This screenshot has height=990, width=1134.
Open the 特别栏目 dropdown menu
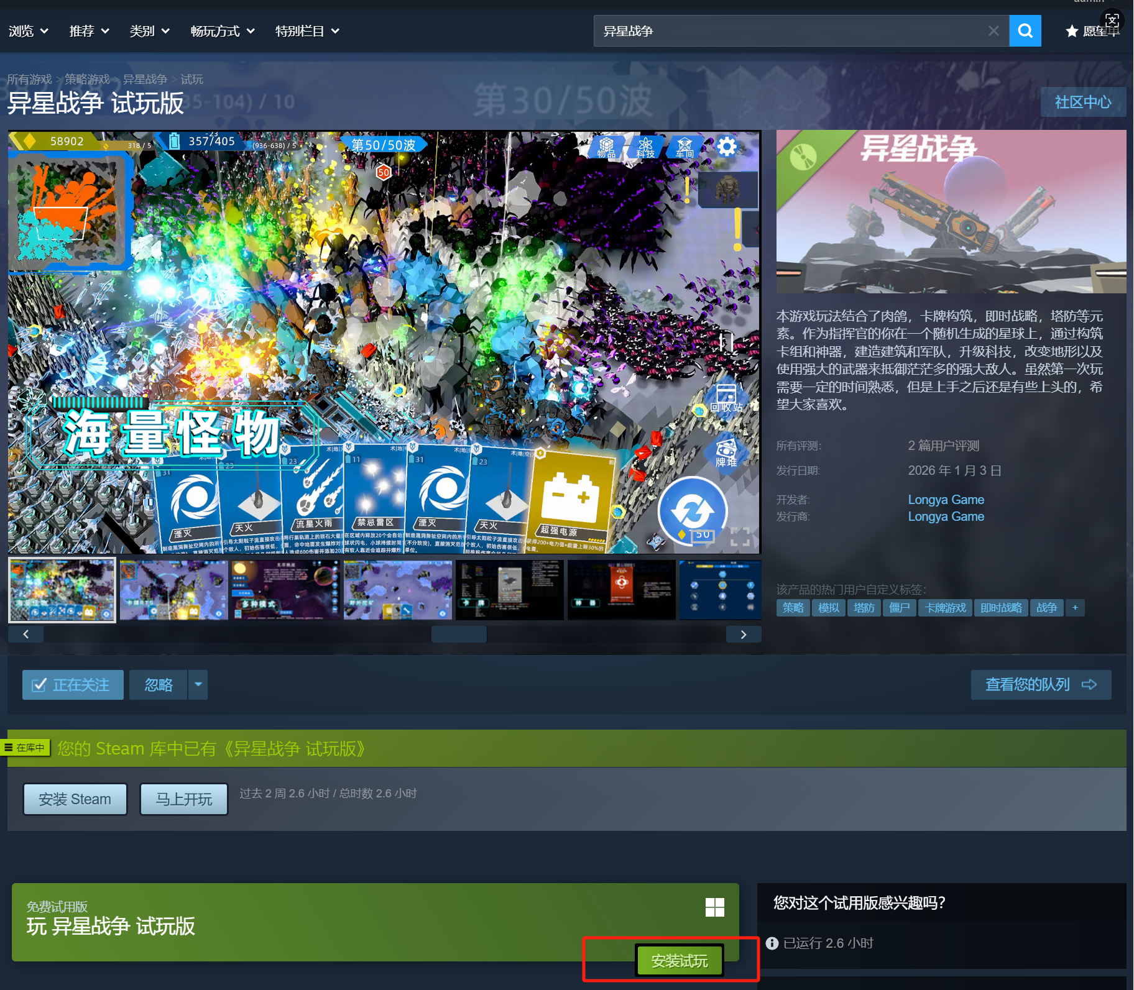307,31
